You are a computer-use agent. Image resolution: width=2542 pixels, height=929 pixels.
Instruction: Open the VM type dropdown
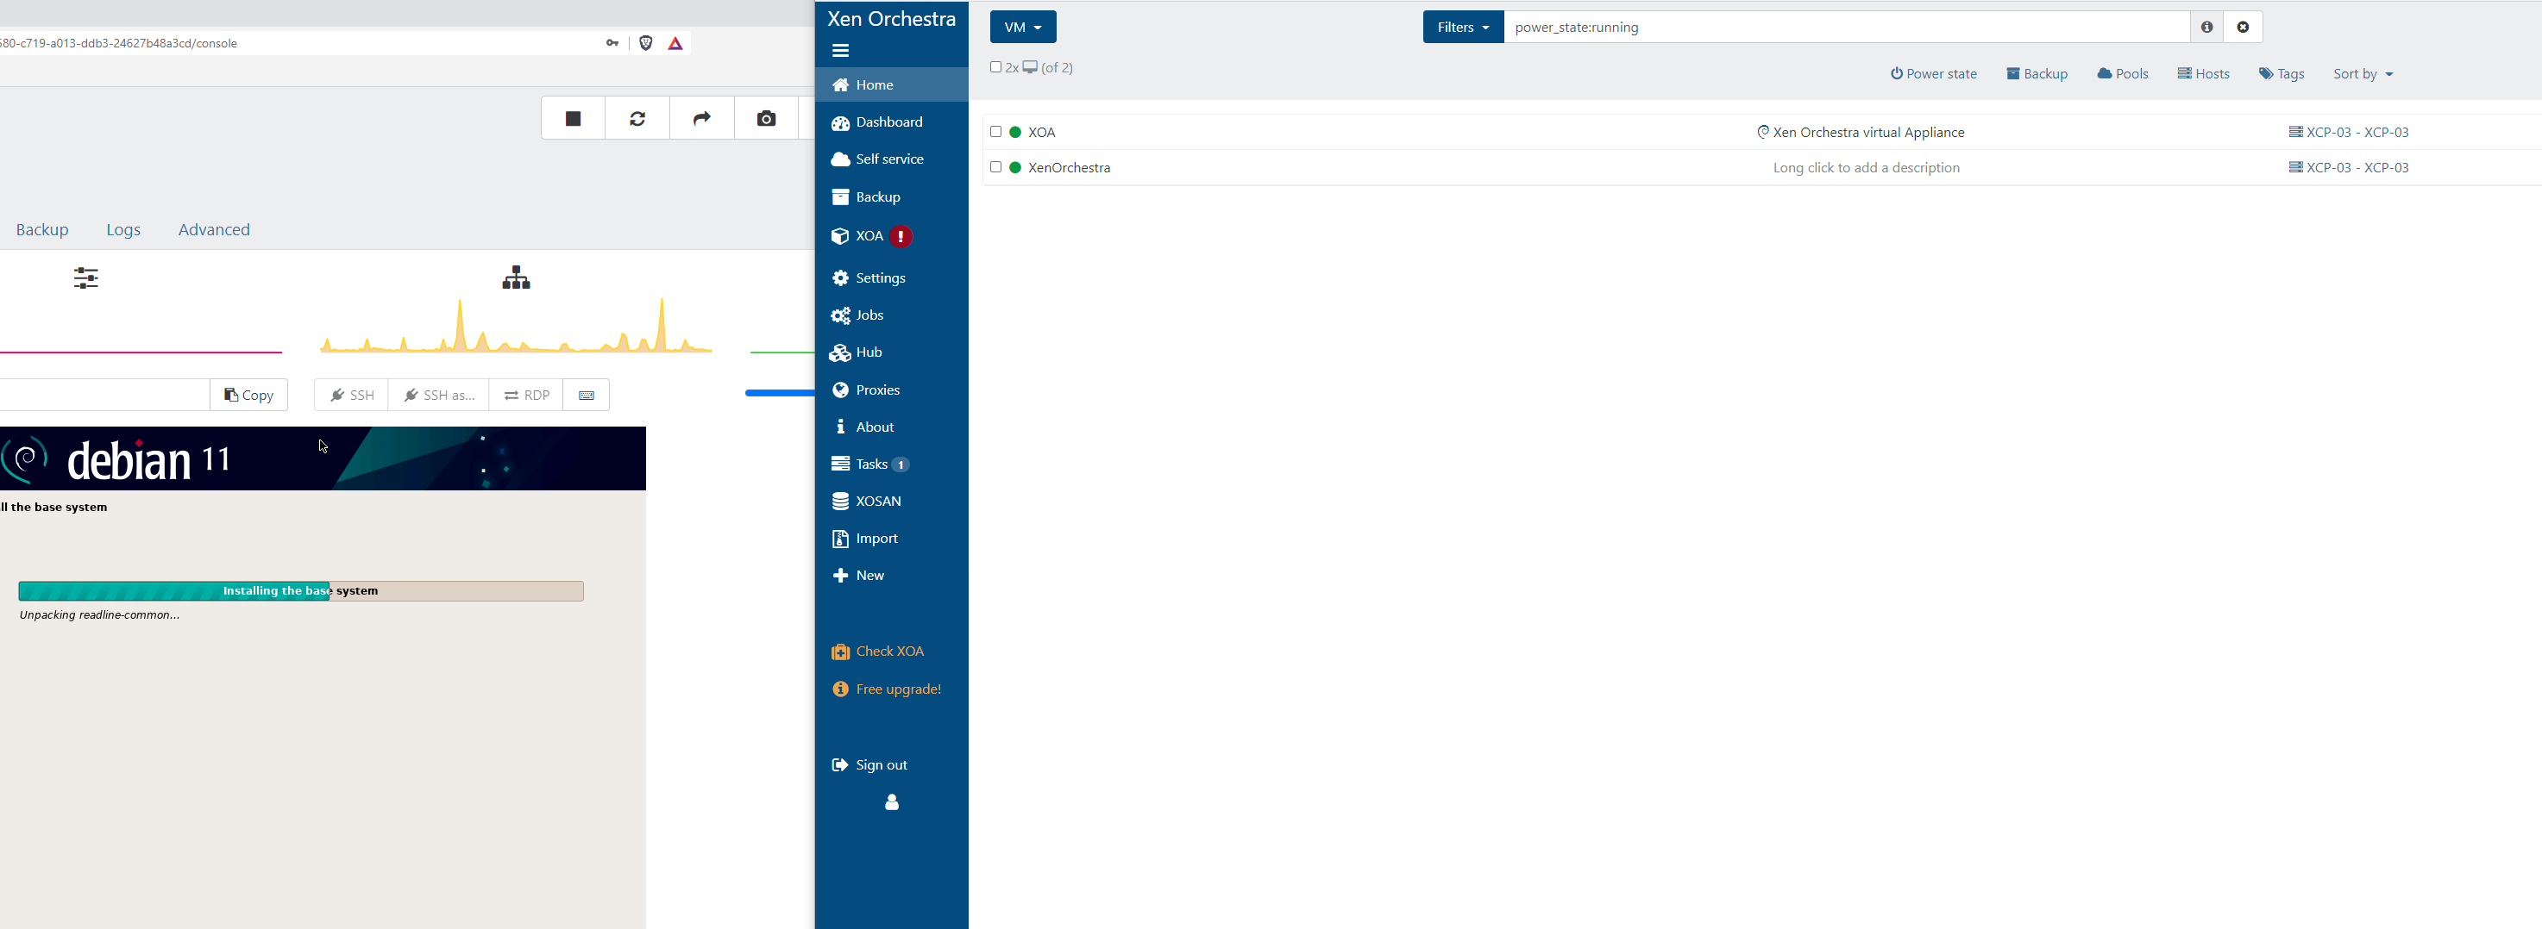pyautogui.click(x=1022, y=27)
